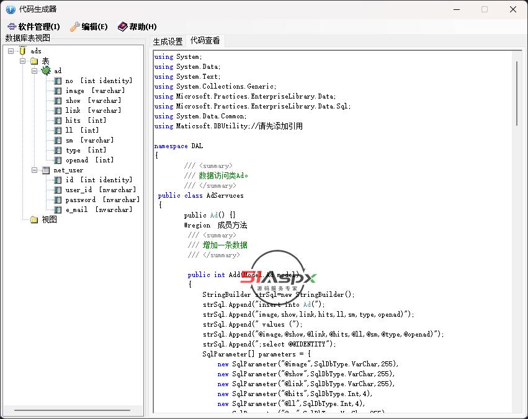Select column text 'no [int identity]'

pyautogui.click(x=99, y=81)
